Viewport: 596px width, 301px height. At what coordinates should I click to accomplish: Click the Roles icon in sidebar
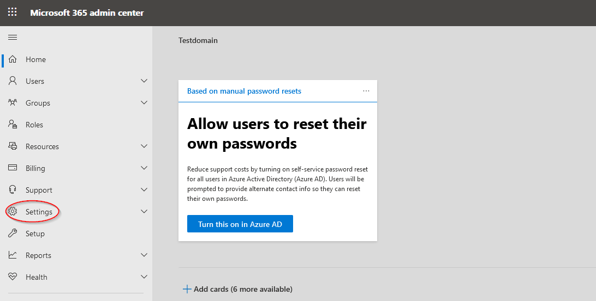[13, 125]
